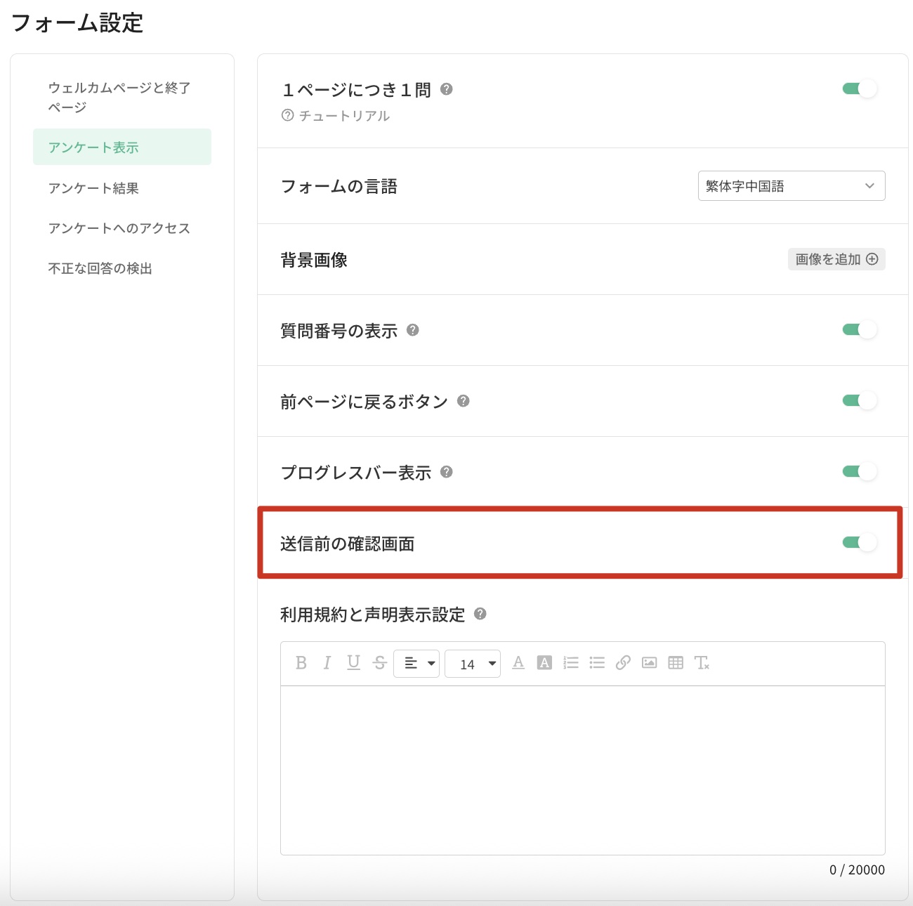Toggle the 前ページに戻るボタン switch

[860, 400]
